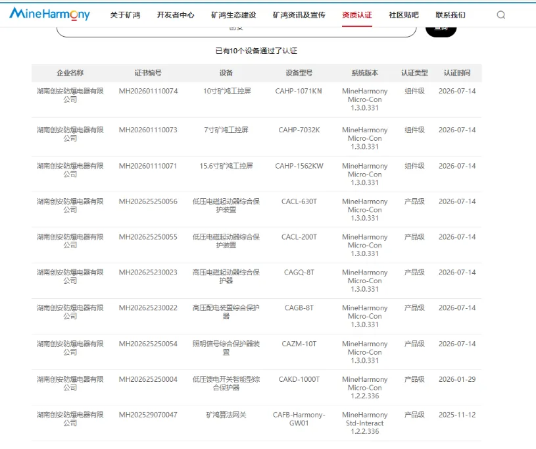
Task: Click the 设备 column header
Action: 226,72
